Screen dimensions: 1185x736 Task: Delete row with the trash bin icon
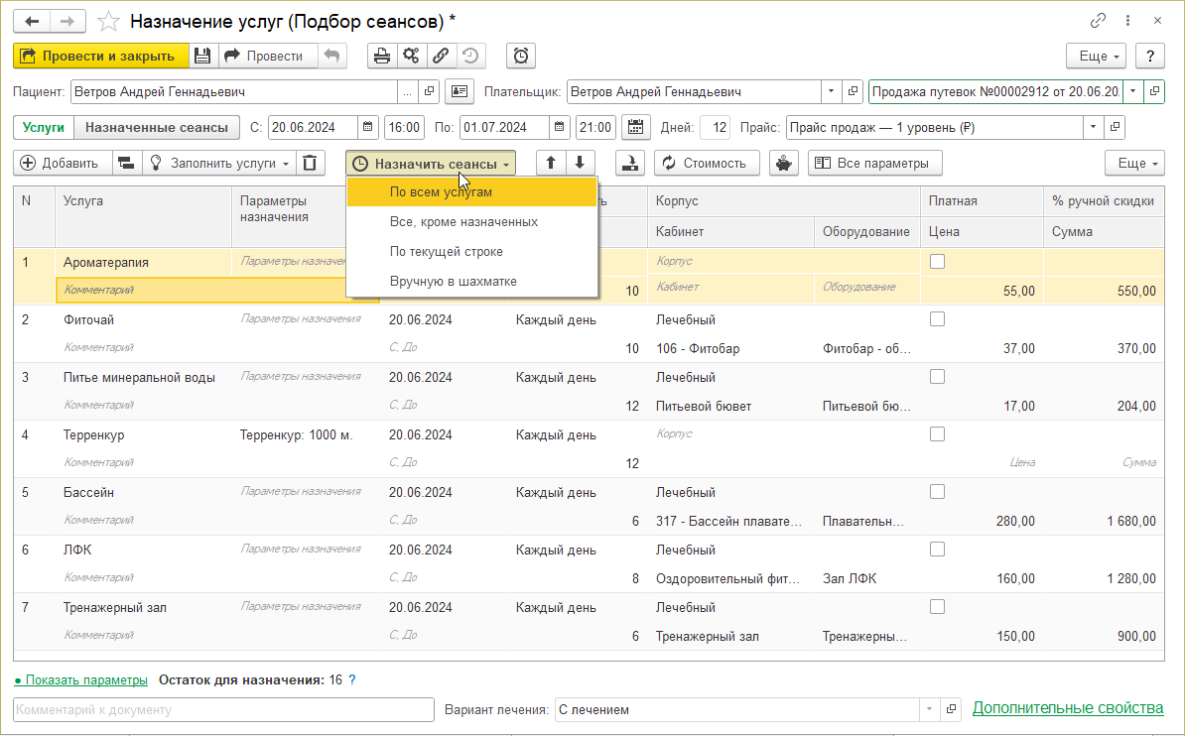tap(310, 164)
